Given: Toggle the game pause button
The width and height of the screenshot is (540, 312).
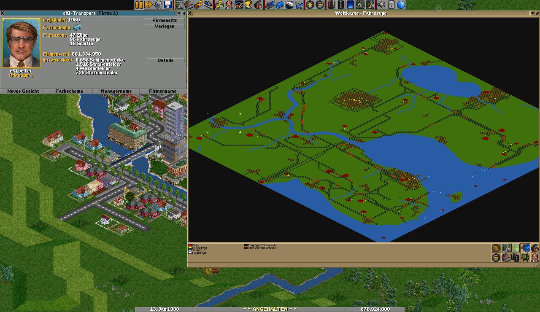Looking at the screenshot, I should [x=139, y=5].
